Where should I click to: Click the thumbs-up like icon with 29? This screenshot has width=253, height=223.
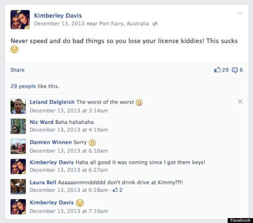[217, 70]
